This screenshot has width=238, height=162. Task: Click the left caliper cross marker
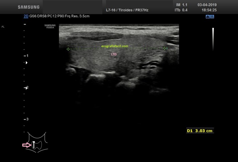pos(68,49)
